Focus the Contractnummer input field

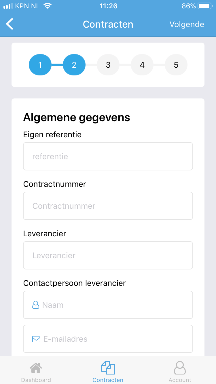[x=108, y=206]
